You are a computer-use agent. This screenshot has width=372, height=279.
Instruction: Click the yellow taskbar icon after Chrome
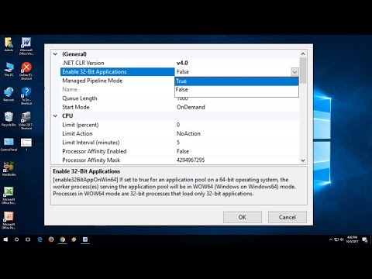pos(74,239)
